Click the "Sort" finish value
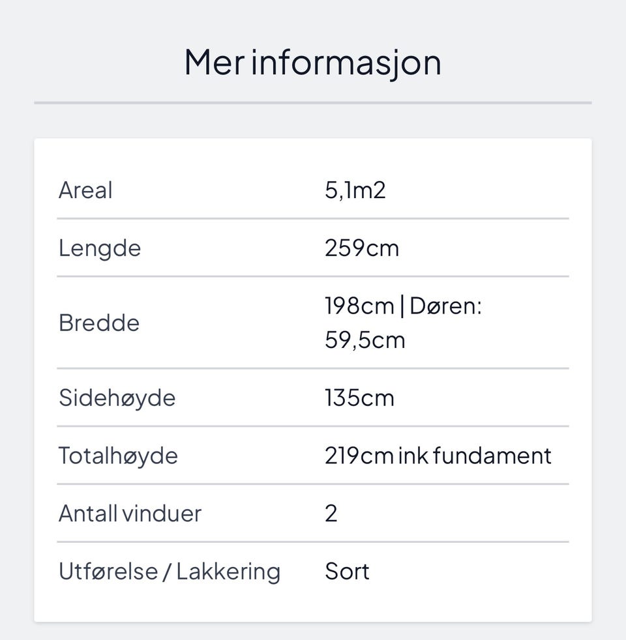626x640 pixels. [x=348, y=572]
